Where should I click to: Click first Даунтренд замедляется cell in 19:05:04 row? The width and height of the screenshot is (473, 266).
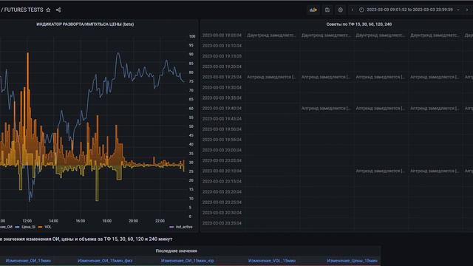click(271, 35)
